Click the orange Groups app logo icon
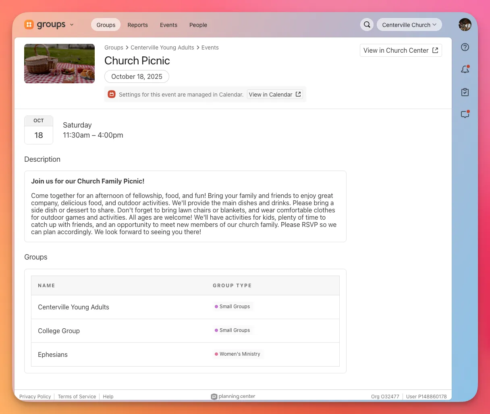The height and width of the screenshot is (414, 490). (x=29, y=25)
